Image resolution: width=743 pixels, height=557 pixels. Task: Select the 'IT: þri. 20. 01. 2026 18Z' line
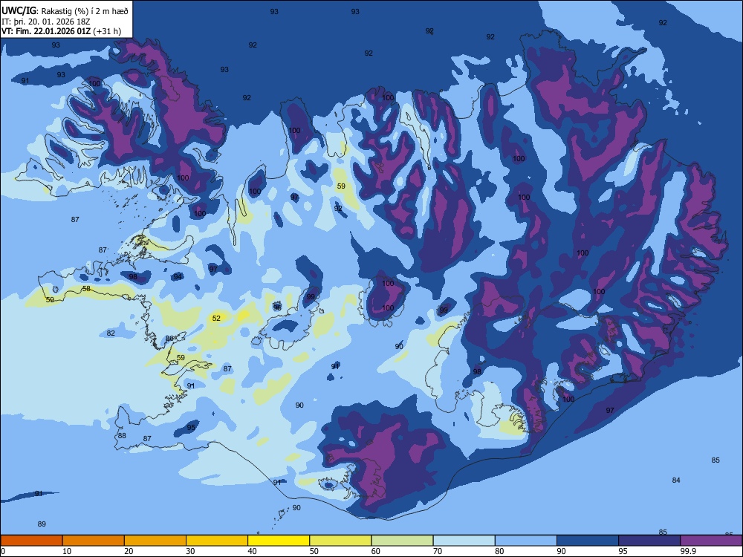point(46,22)
